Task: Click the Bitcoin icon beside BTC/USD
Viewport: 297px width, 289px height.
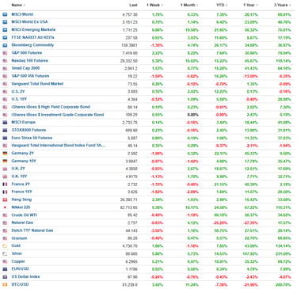Action: [x=5, y=284]
